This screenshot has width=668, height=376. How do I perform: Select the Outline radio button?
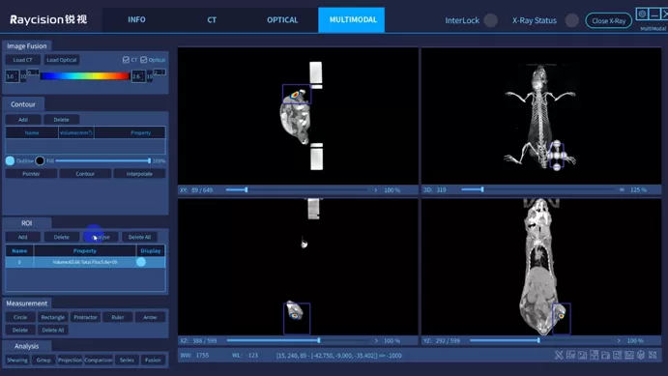[10, 160]
